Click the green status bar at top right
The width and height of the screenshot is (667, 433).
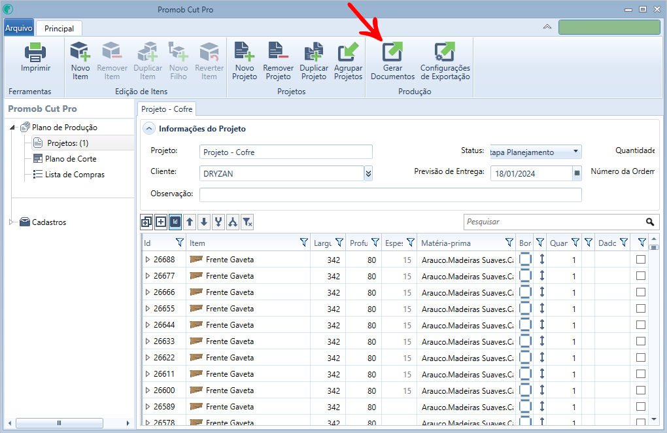pos(609,27)
